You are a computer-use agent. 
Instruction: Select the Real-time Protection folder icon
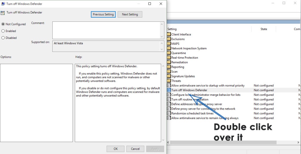tap(169, 58)
